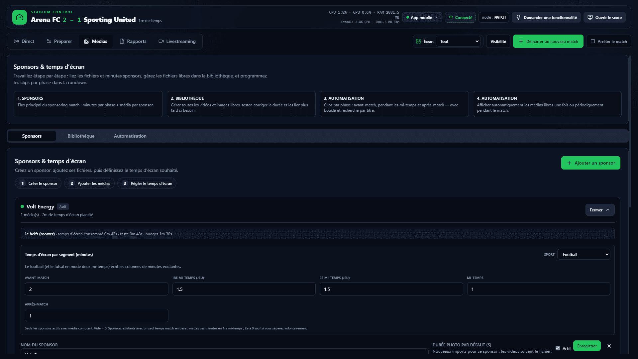Image resolution: width=638 pixels, height=359 pixels.
Task: Switch to the Bibliothèque sub-tab
Action: coord(81,136)
